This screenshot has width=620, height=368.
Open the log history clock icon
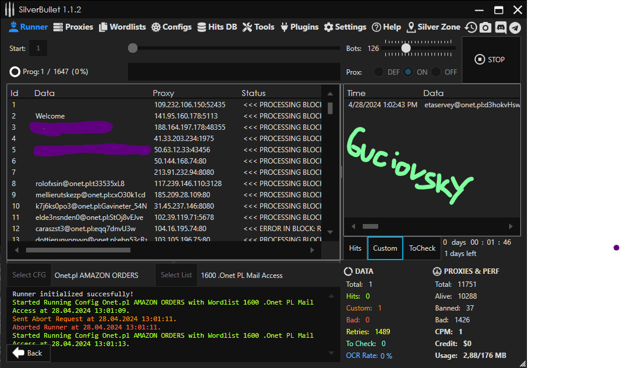point(471,27)
